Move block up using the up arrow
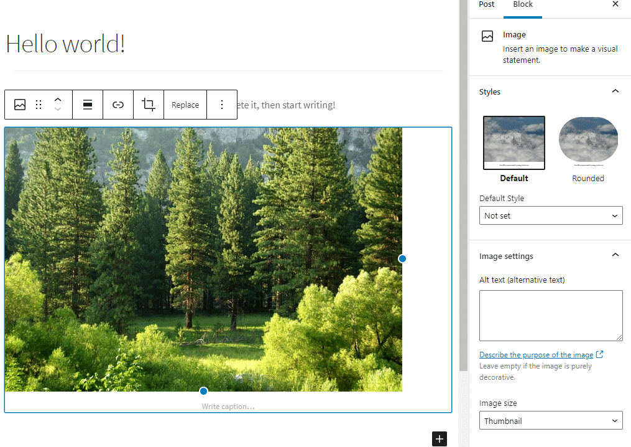Viewport: 631px width, 447px height. 58,100
